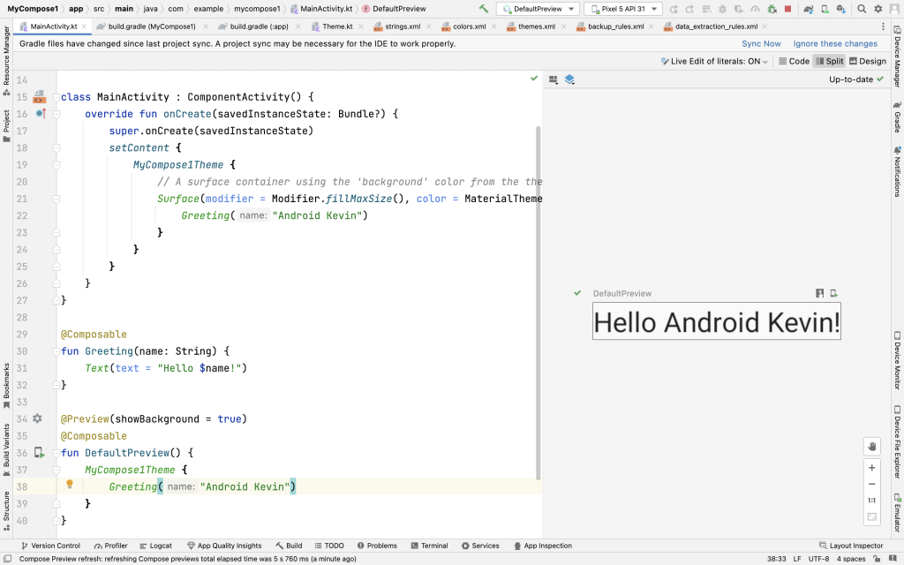
Task: Open the Device Manager toolbar icon
Action: pyautogui.click(x=825, y=9)
